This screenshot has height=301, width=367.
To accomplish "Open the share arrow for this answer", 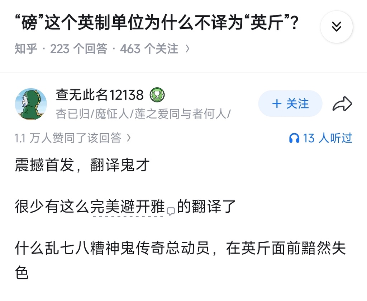I will pos(342,104).
